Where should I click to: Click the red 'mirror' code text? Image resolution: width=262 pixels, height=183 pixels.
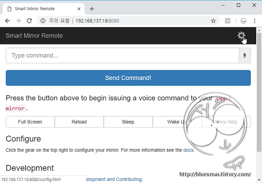click(15, 108)
